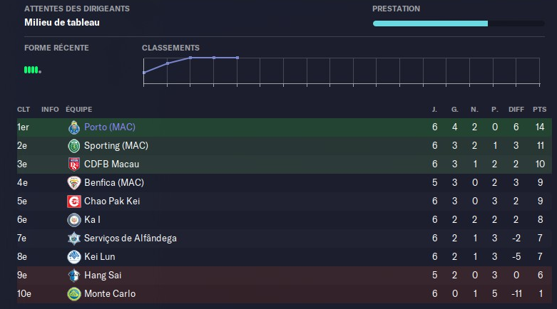
Task: Click the CLT column header
Action: 24,110
